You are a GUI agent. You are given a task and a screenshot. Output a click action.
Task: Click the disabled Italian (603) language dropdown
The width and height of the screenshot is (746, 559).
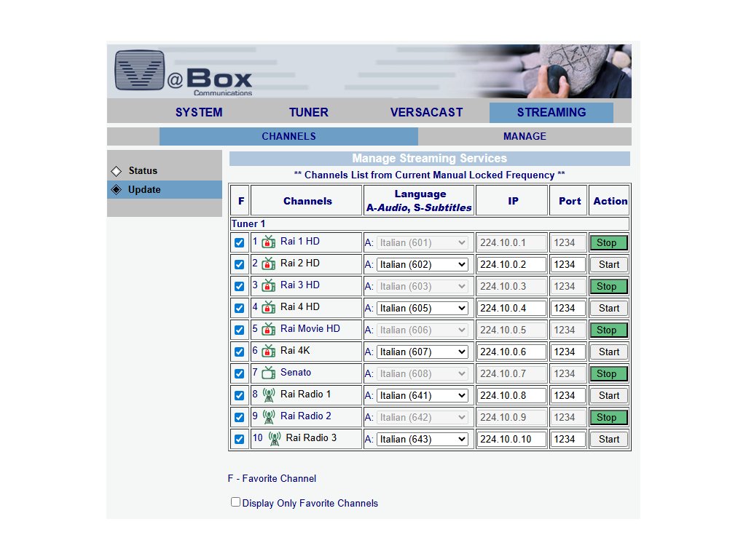pyautogui.click(x=423, y=287)
